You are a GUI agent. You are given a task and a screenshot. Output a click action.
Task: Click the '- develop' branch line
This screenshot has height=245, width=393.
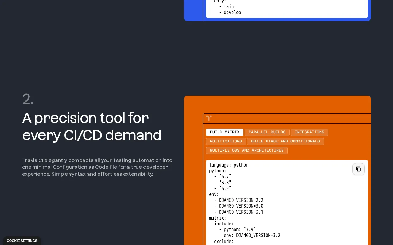[230, 13]
